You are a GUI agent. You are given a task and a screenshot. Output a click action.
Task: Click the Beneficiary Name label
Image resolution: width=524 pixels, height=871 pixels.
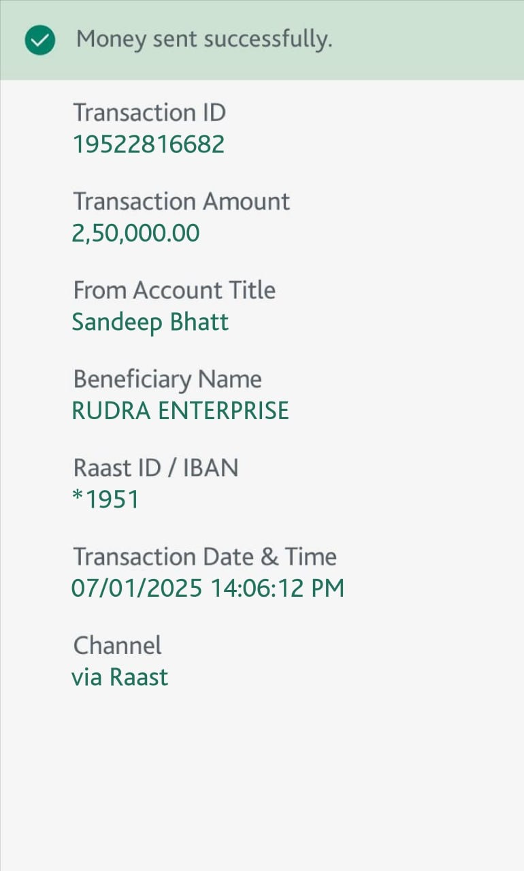click(167, 379)
